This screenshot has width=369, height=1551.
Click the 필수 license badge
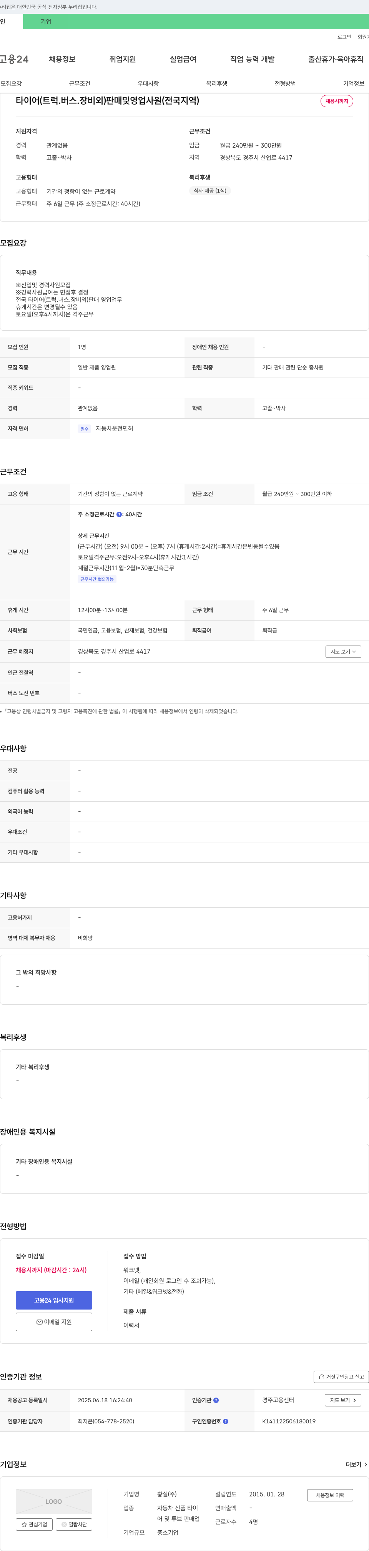[x=84, y=429]
